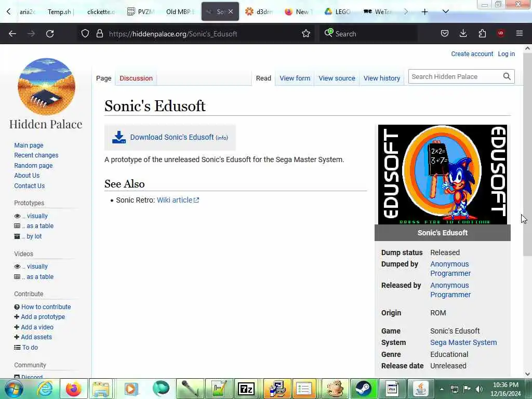This screenshot has width=532, height=399.
Task: Switch to Firefox taskbar icon
Action: [73, 389]
